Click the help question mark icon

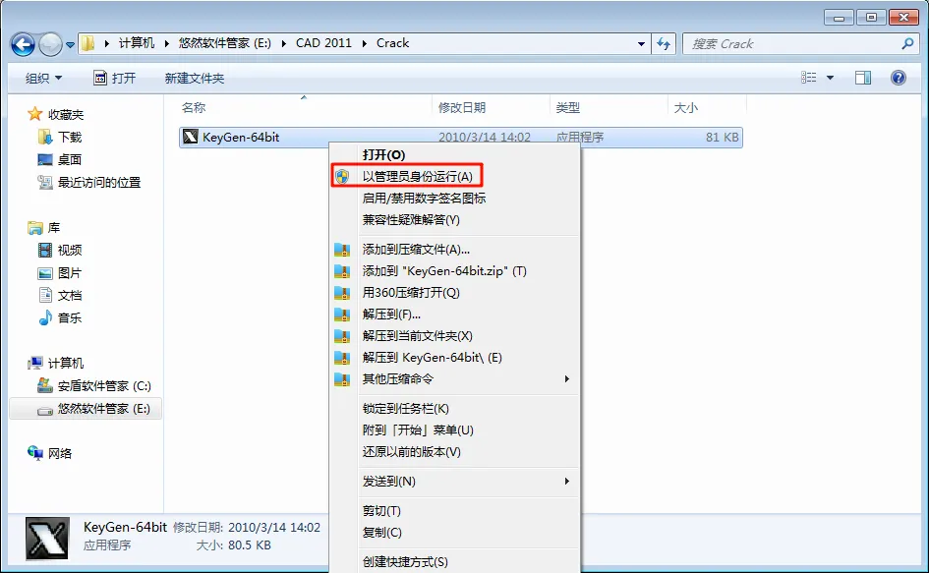pyautogui.click(x=899, y=78)
